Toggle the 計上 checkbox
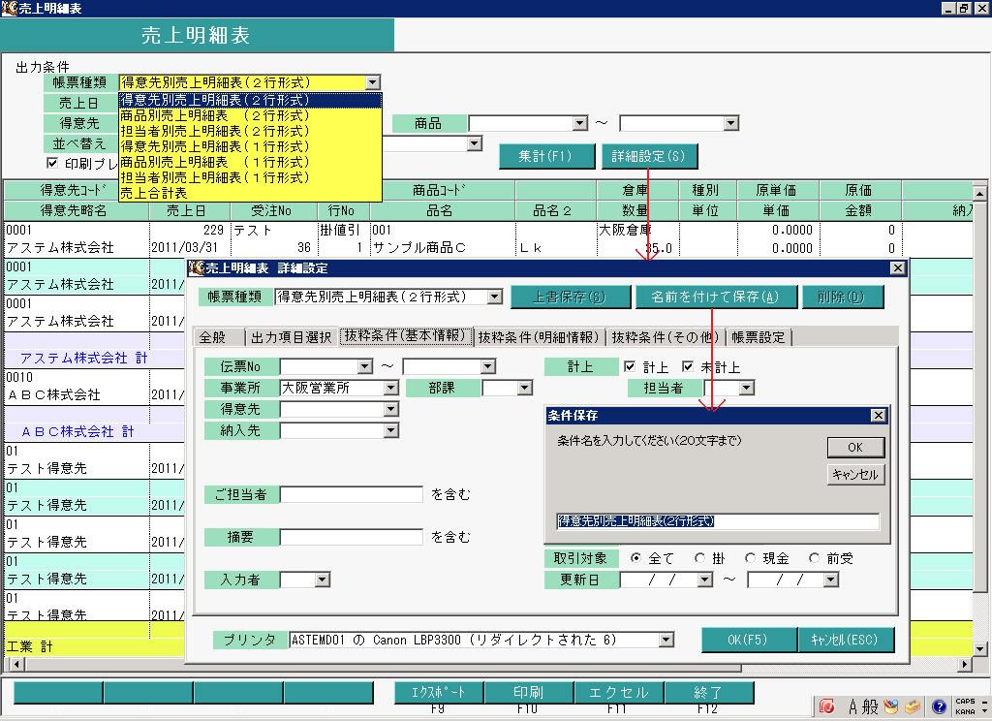The image size is (992, 721). [x=630, y=366]
